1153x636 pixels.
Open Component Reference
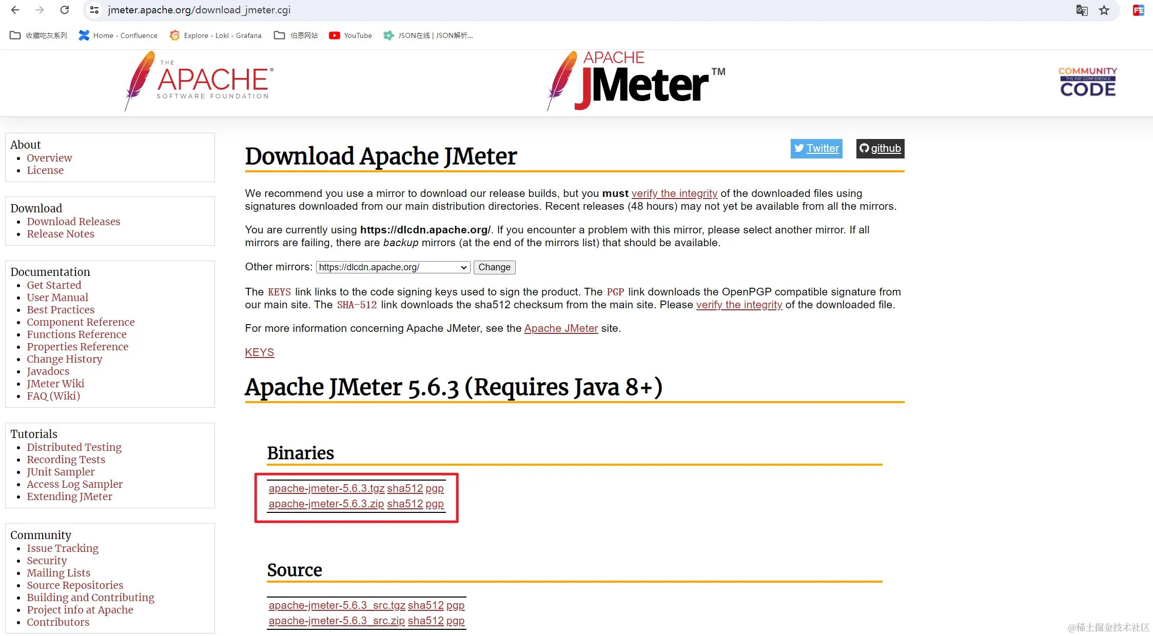pyautogui.click(x=81, y=322)
